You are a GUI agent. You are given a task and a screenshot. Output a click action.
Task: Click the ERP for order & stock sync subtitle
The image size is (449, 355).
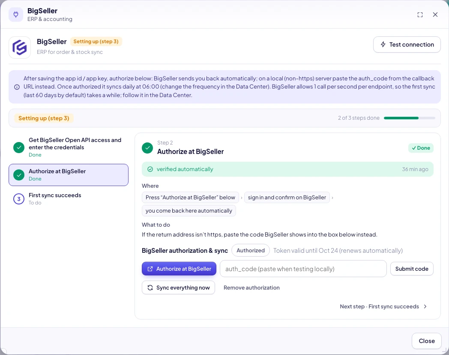(69, 52)
